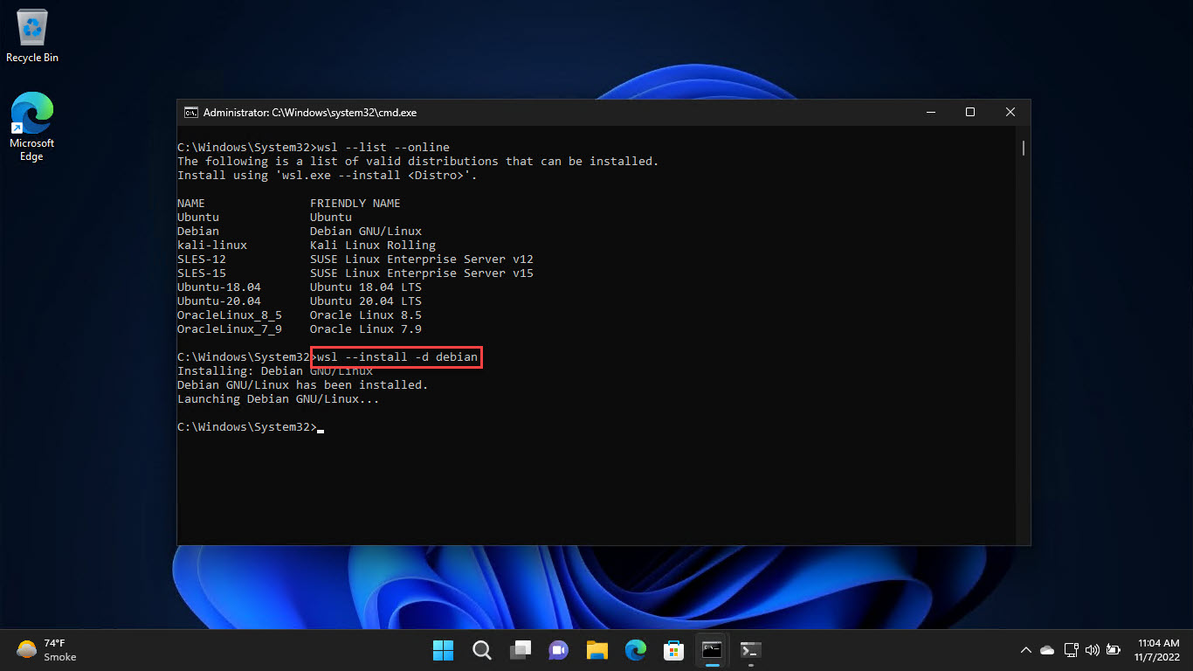The width and height of the screenshot is (1193, 671).
Task: Click the command prompt window scrollbar
Action: 1022,149
